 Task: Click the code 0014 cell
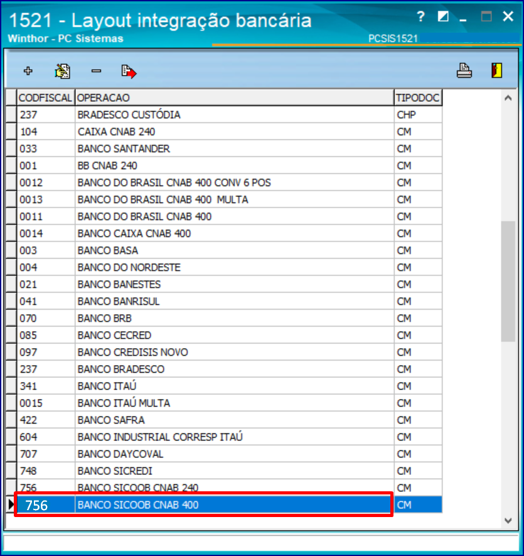[46, 233]
